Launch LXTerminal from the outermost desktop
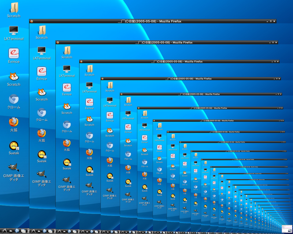 (14, 30)
